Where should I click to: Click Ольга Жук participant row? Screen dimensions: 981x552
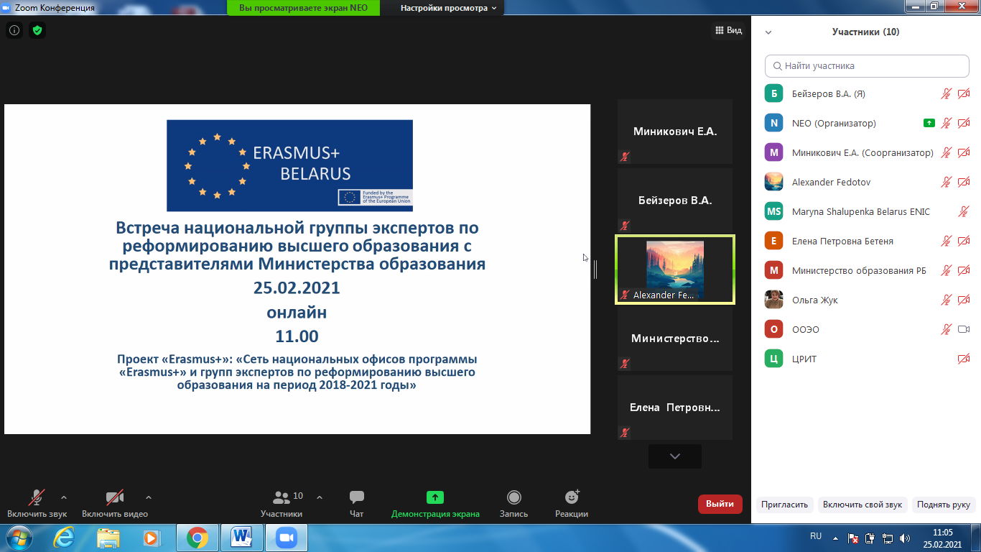coord(867,300)
